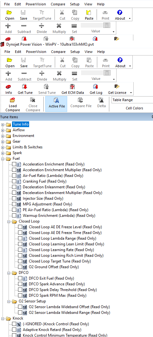This screenshot has width=153, height=337.
Task: Click the Multiply icon in the 10ultra103vhMO.pvt window
Action: pos(60,73)
